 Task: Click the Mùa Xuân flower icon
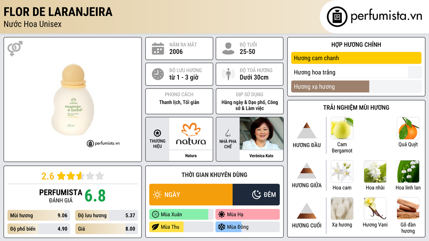(x=155, y=215)
